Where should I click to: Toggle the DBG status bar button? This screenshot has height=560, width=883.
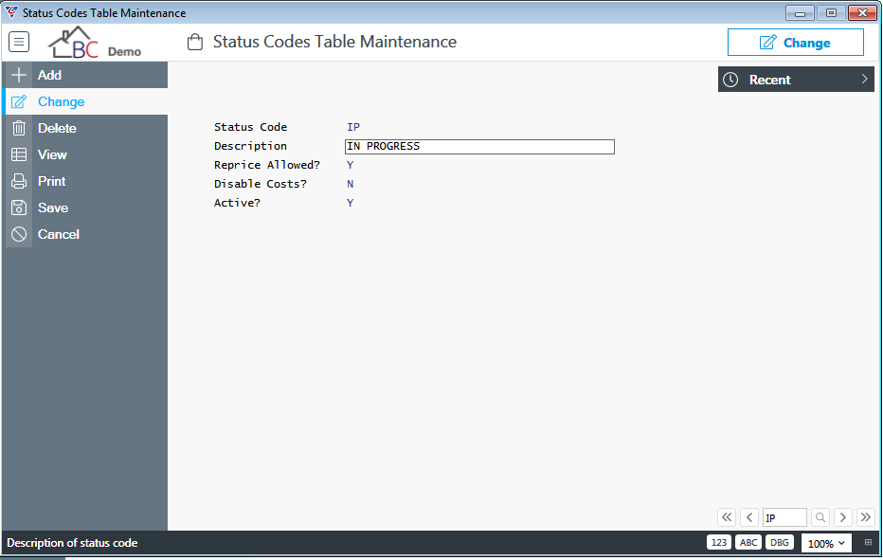[780, 543]
